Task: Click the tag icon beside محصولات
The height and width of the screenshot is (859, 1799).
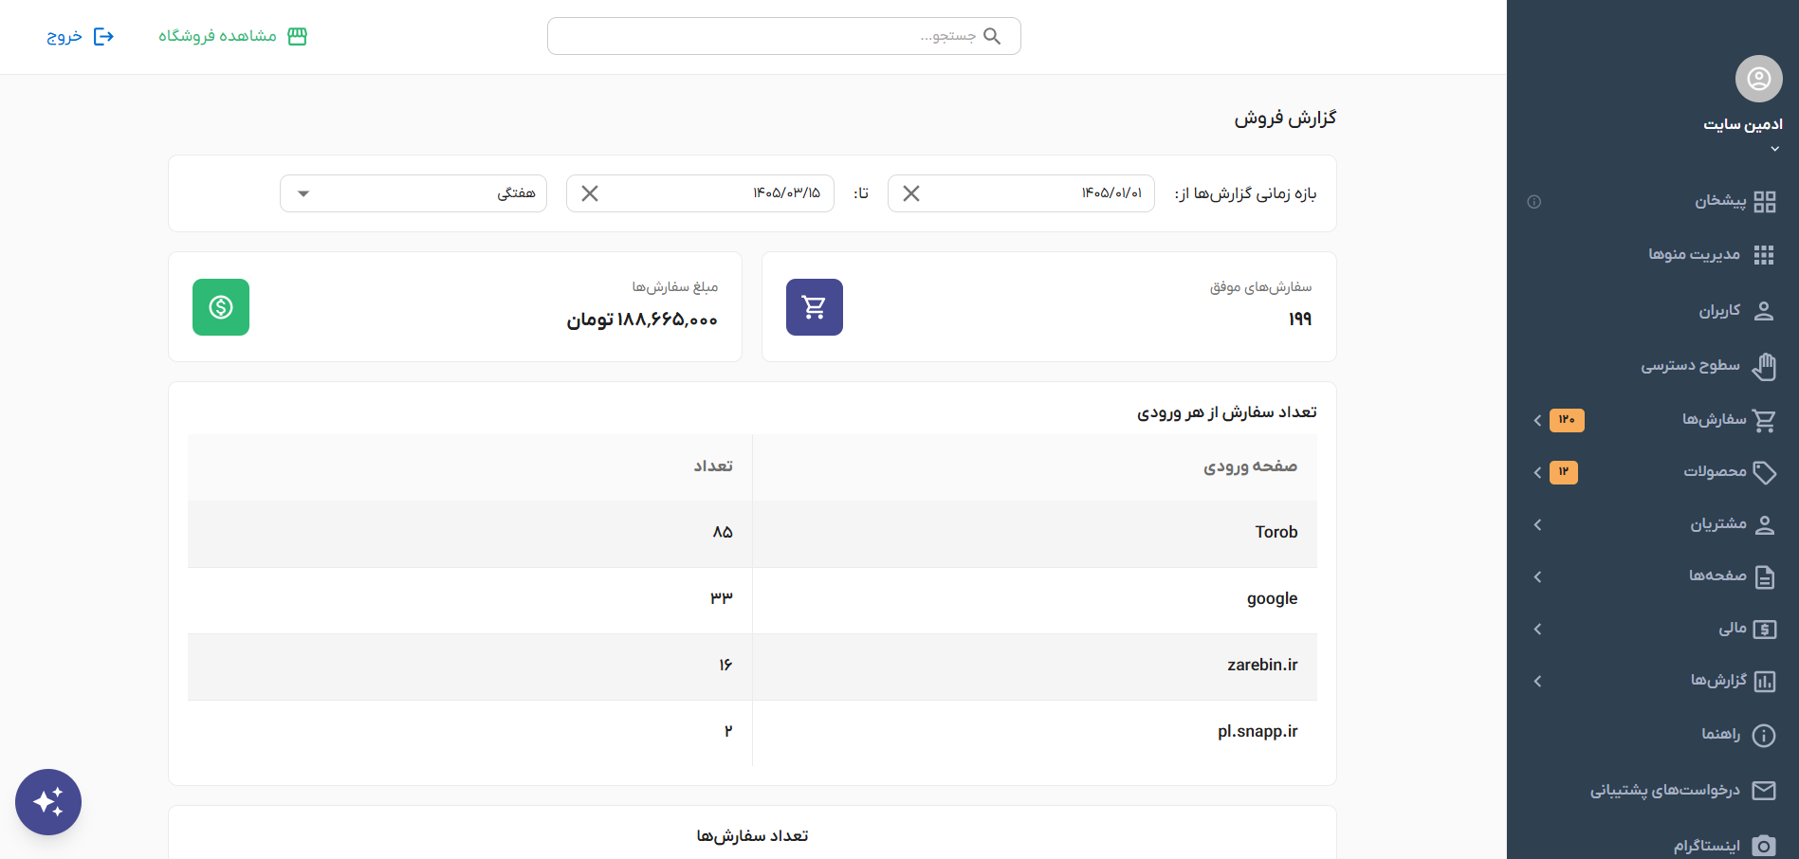Action: point(1764,472)
